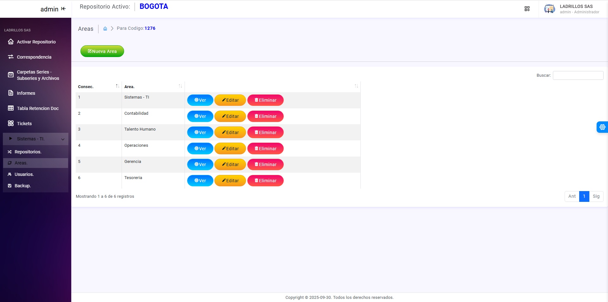The image size is (608, 302).
Task: Open the Tabla Retencion Doc grid icon
Action: 10,108
